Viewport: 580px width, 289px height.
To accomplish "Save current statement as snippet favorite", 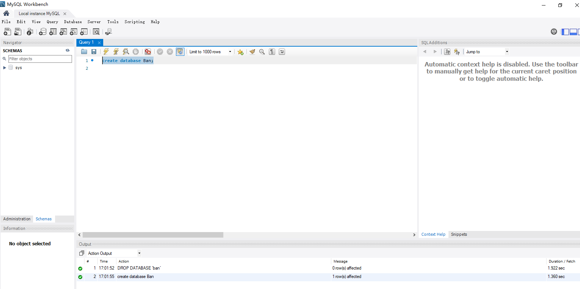I will (x=241, y=52).
